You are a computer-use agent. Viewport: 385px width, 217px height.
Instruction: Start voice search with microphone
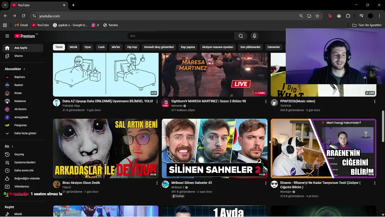pos(254,36)
